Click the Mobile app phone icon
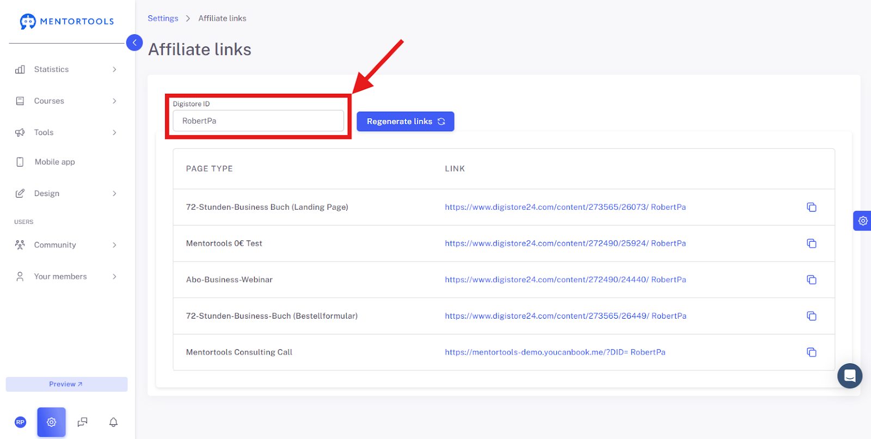Screen dimensions: 871x439 click(x=20, y=162)
